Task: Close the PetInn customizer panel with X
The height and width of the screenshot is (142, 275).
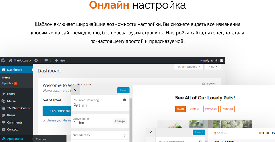Action: 76,90
